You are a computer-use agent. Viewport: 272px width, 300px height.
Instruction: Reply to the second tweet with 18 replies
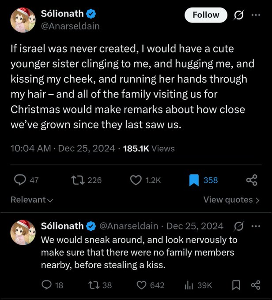click(x=47, y=285)
